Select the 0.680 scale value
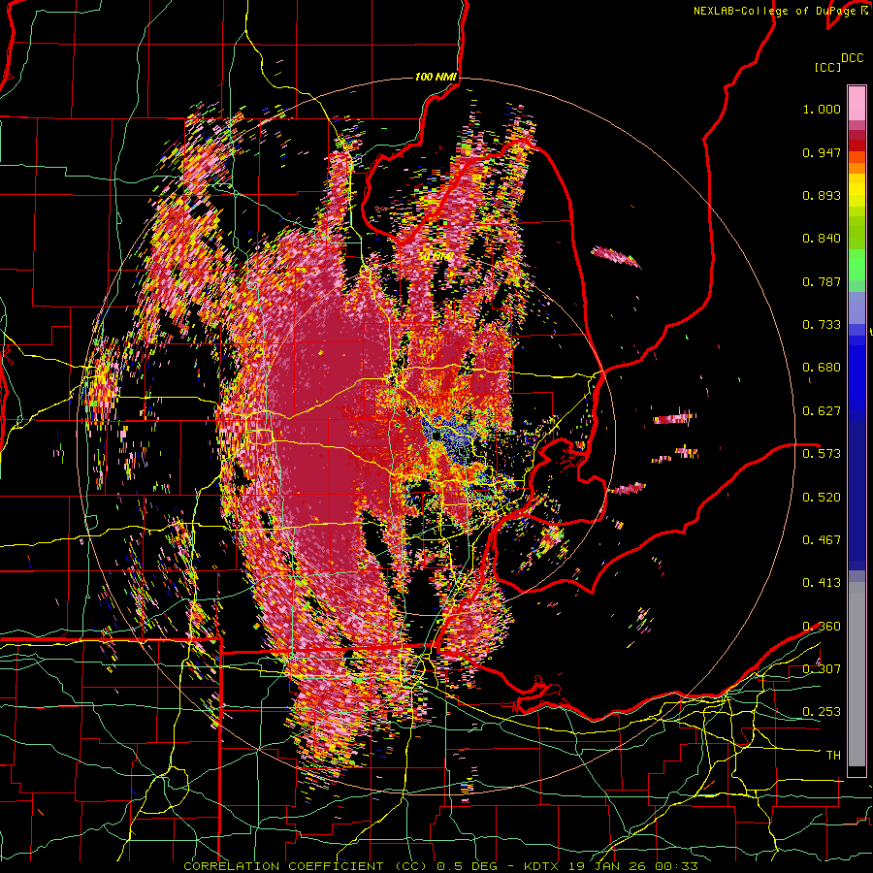Image resolution: width=873 pixels, height=873 pixels. click(822, 368)
